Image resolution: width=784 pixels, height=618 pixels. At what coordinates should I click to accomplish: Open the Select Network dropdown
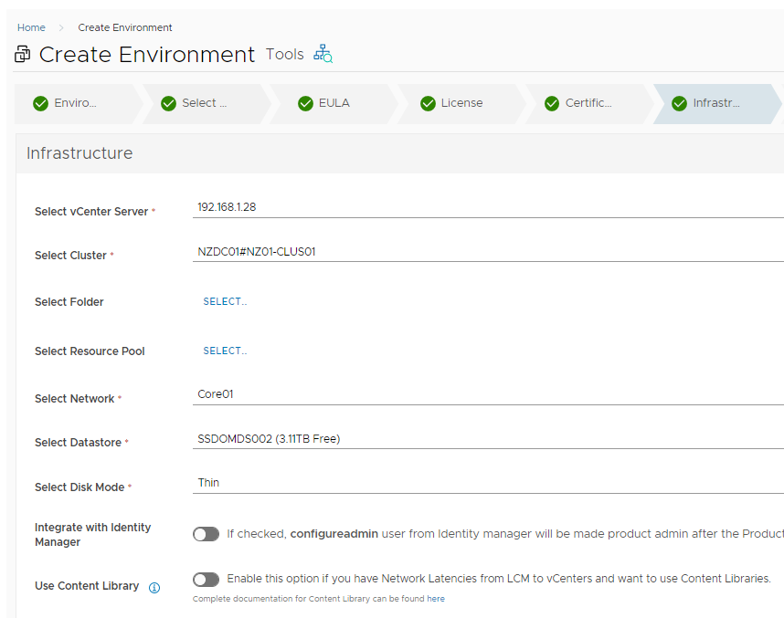pos(488,394)
